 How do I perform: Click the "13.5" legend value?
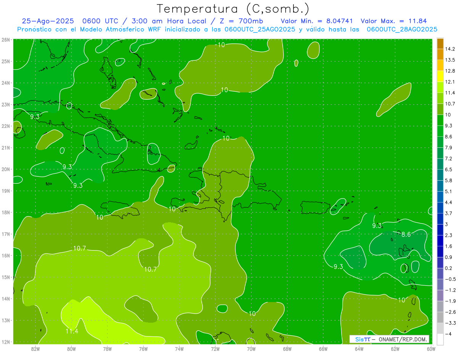click(450, 60)
